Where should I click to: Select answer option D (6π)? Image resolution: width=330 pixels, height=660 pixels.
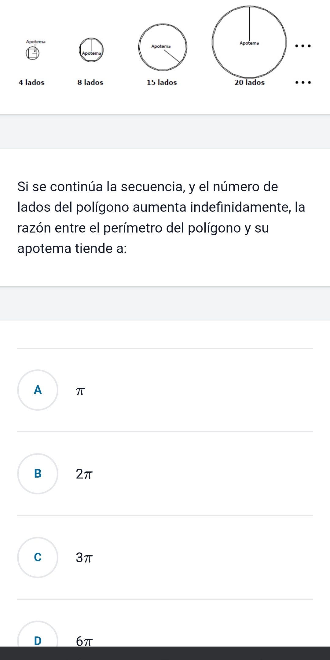[x=38, y=640]
